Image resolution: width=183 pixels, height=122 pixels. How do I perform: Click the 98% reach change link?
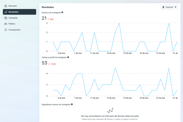pyautogui.click(x=52, y=19)
